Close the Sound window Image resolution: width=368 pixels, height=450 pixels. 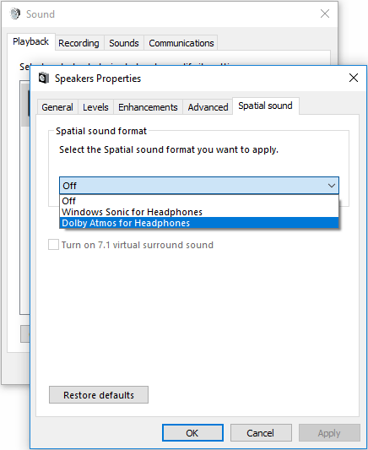coord(325,14)
